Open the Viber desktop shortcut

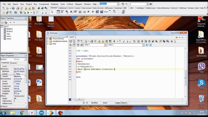click(x=201, y=68)
